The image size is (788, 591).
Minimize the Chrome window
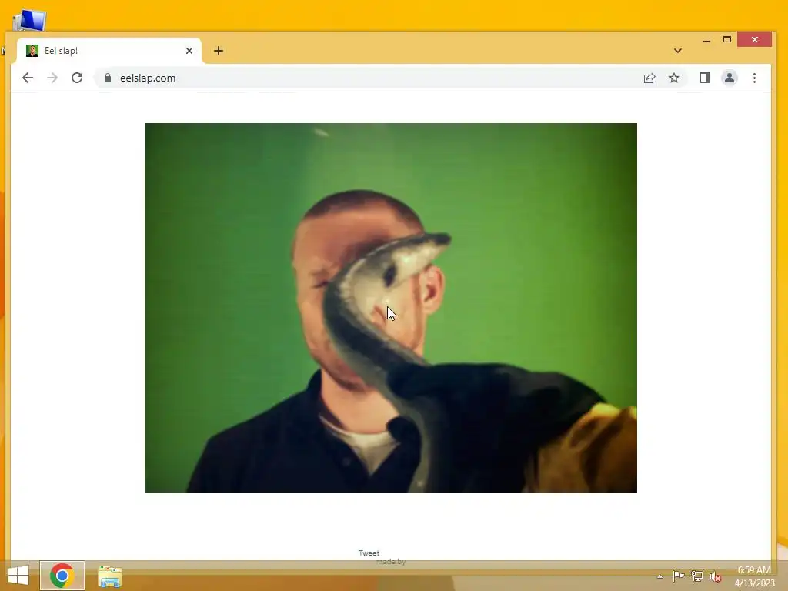pos(706,40)
